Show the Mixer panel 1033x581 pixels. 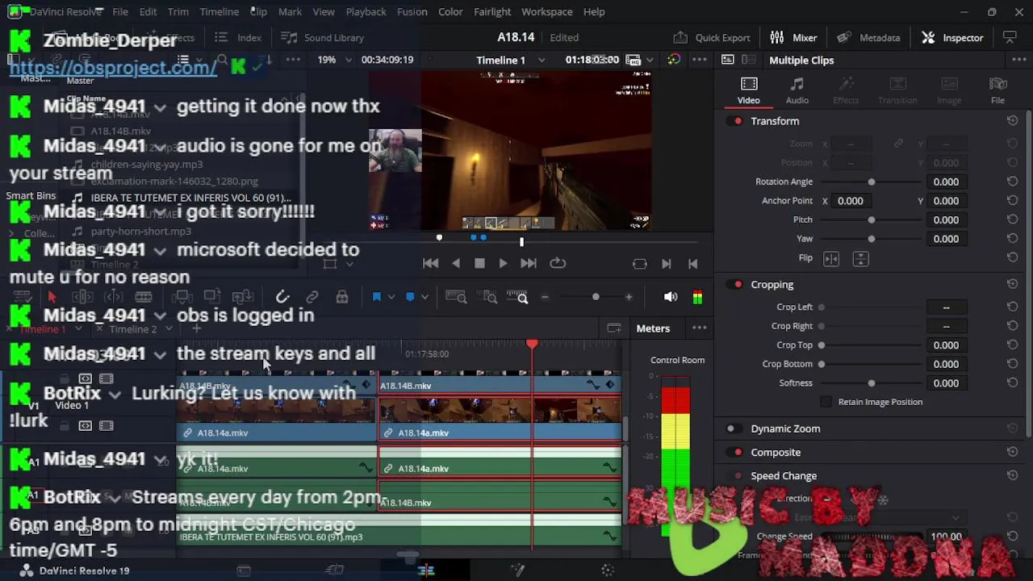point(794,37)
